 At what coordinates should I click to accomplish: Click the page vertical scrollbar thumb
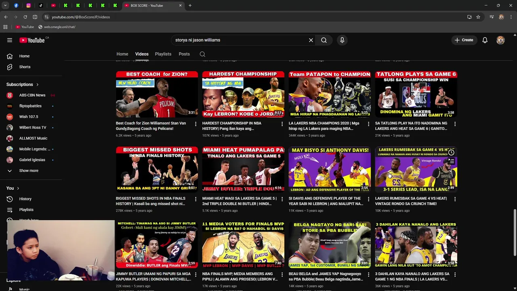515,232
